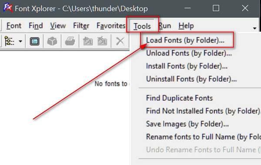This screenshot has height=165, width=261.
Task: Click the first load font folder icon
Action: coord(88,41)
